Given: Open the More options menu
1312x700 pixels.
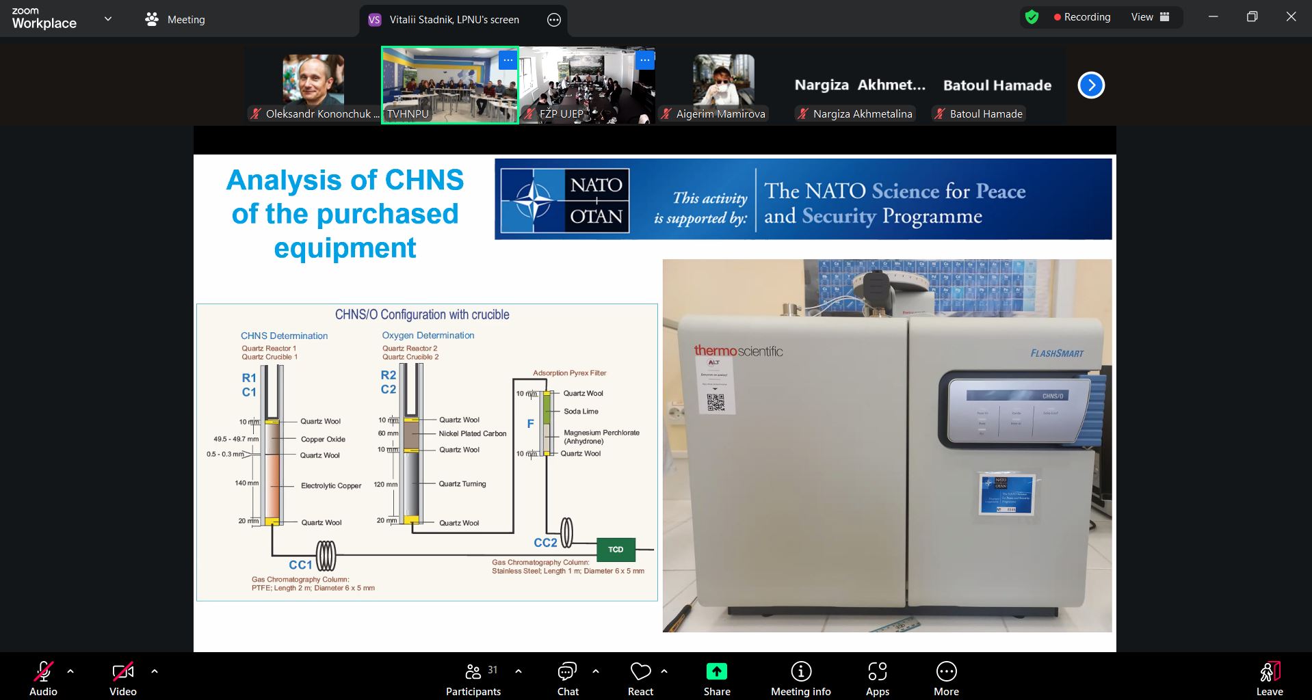Looking at the screenshot, I should (946, 679).
